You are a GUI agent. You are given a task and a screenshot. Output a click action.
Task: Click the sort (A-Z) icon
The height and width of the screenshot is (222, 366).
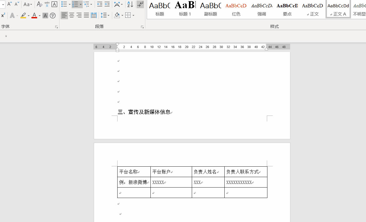tap(129, 4)
